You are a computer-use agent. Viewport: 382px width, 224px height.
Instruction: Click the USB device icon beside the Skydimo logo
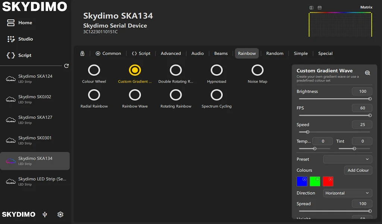[x=45, y=214]
